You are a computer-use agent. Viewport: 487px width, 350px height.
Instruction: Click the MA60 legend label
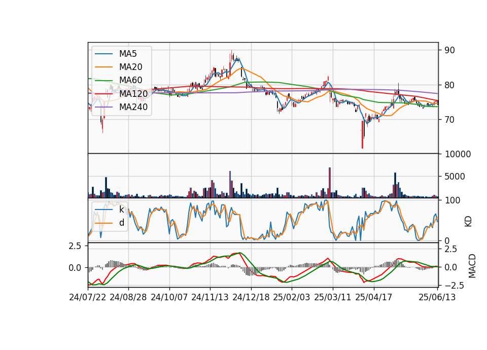click(130, 80)
